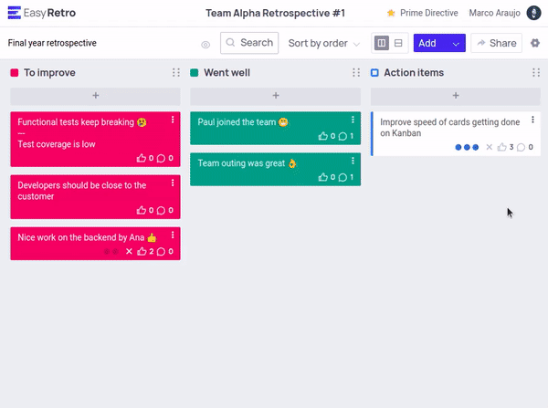The width and height of the screenshot is (548, 408).
Task: Like the Team outing was great card
Action: (323, 177)
